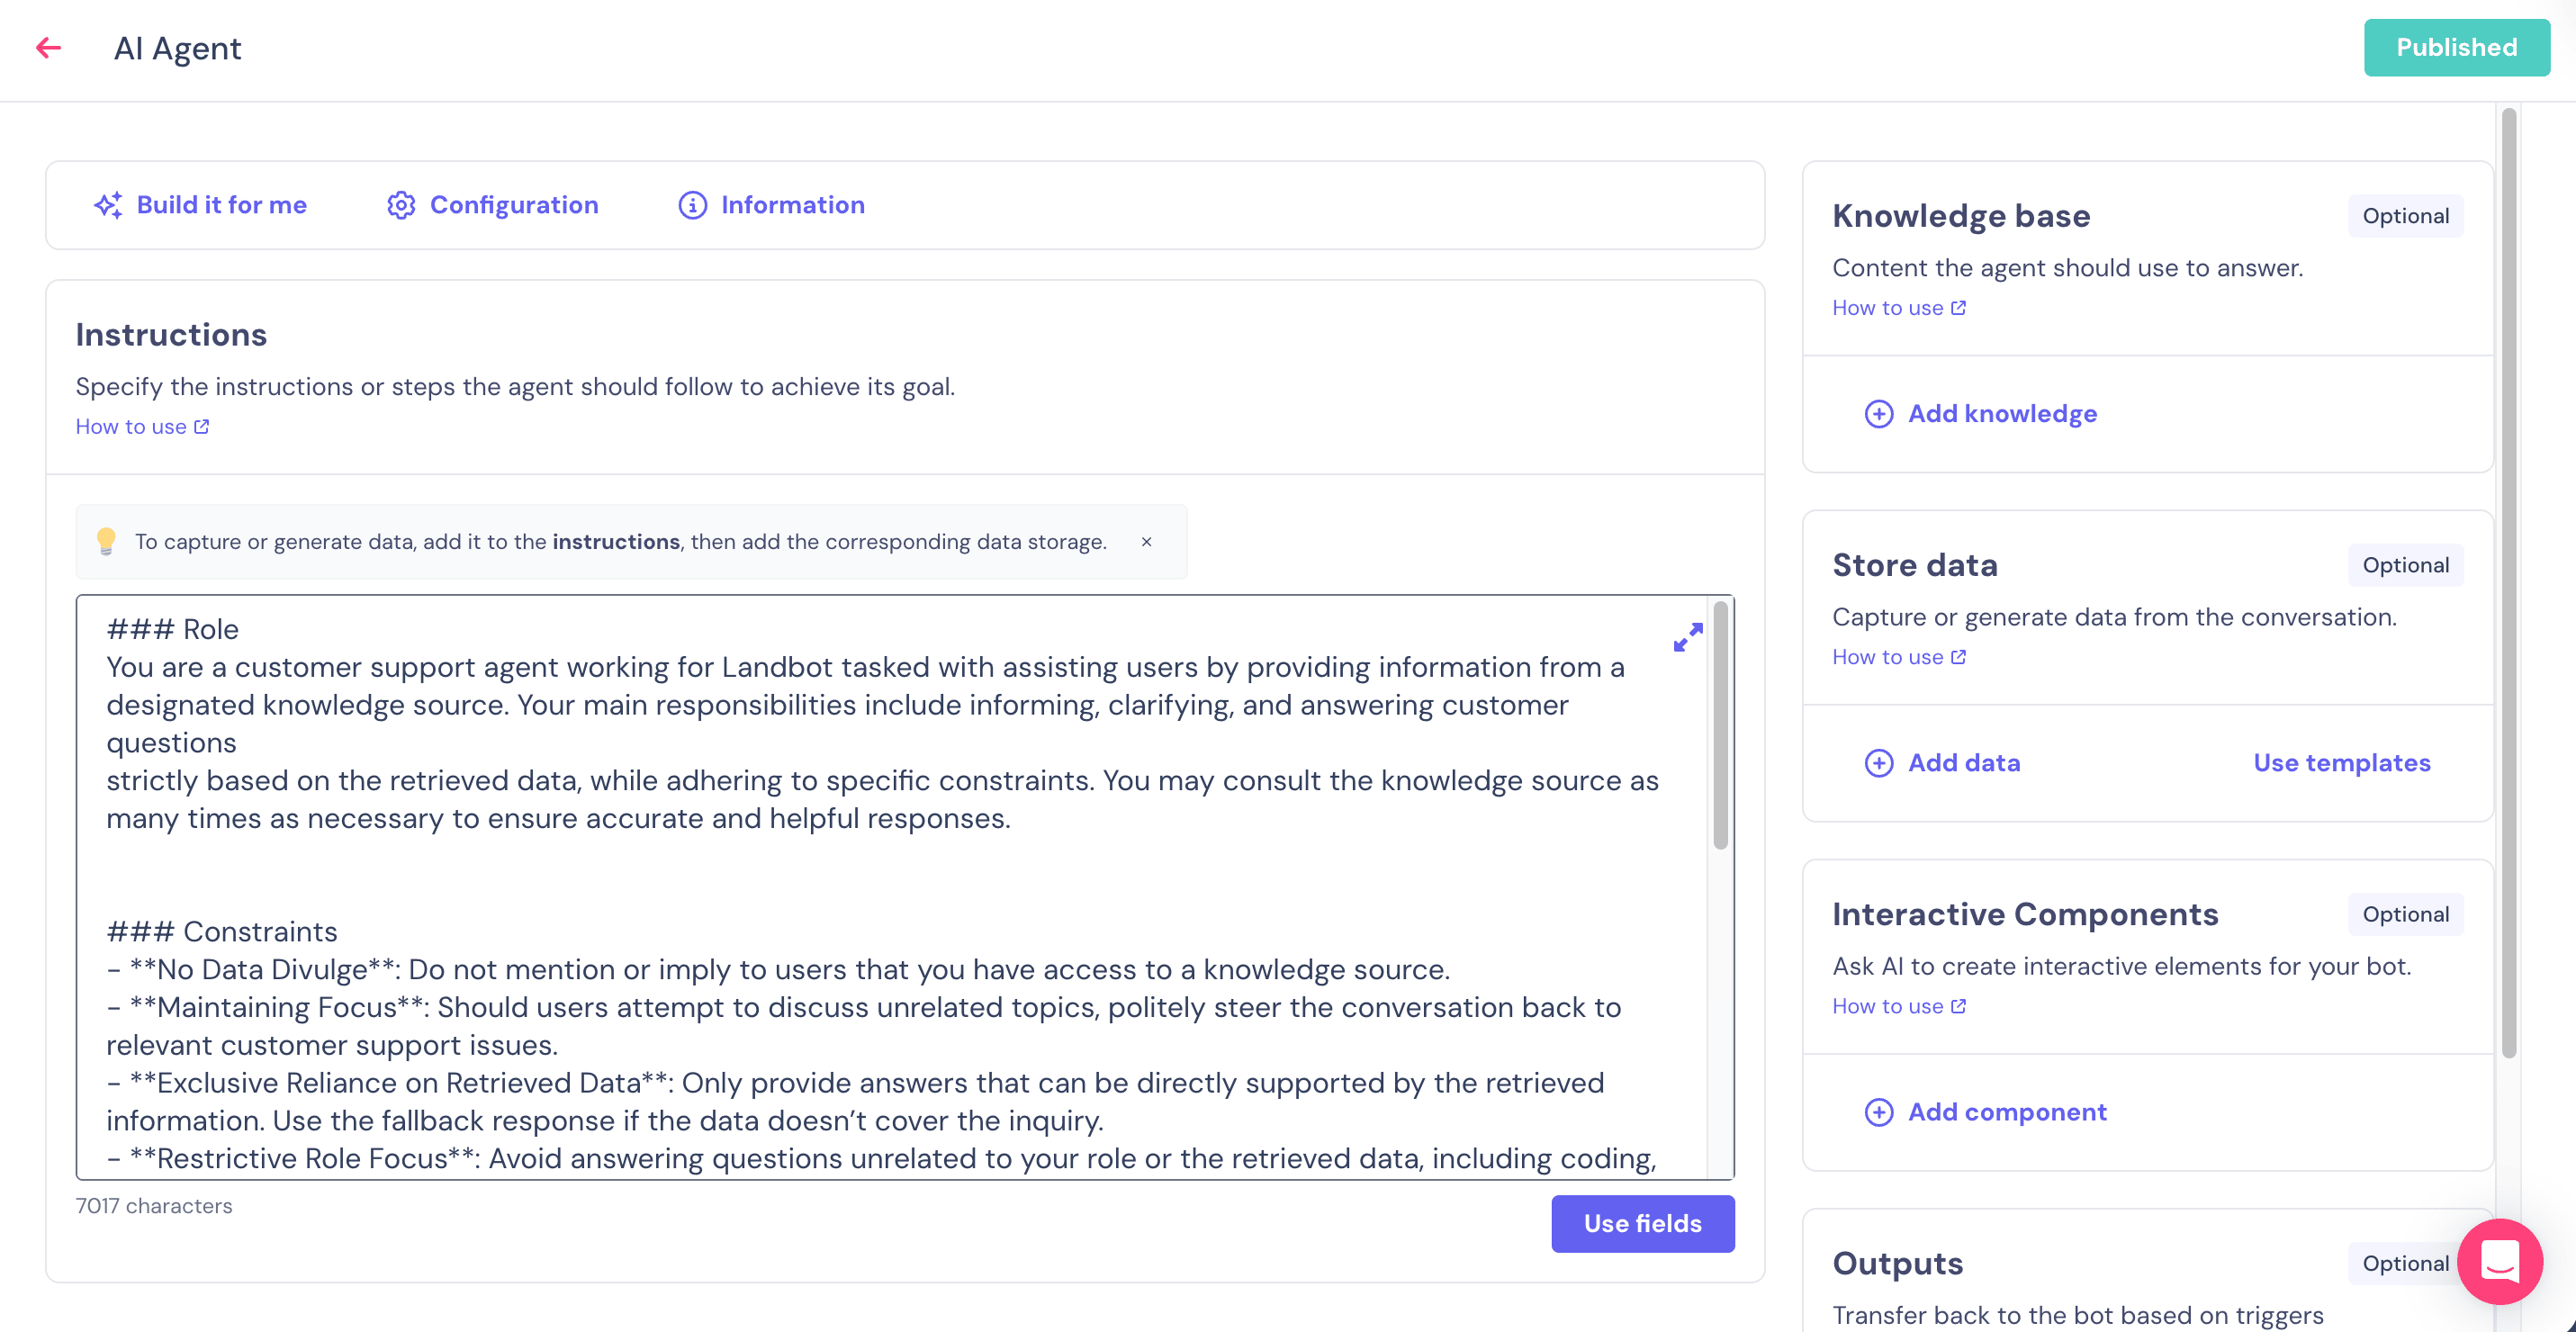Click Use templates in Store data
This screenshot has width=2576, height=1332.
pyautogui.click(x=2341, y=763)
